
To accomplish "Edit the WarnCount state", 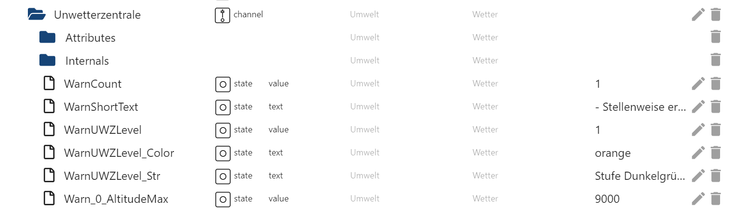I will [x=698, y=83].
